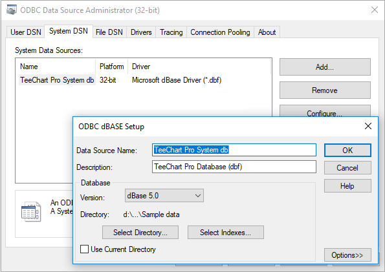Click the Directory path d:\...\Sample data

[151, 214]
